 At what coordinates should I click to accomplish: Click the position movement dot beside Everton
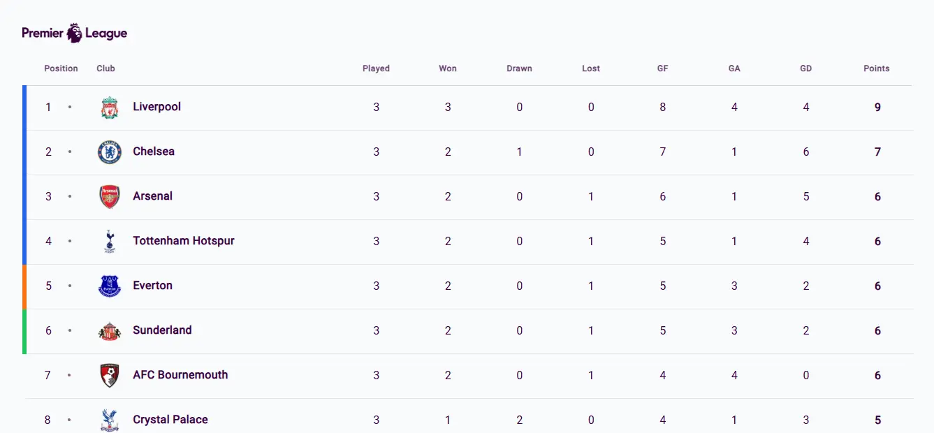click(x=69, y=286)
